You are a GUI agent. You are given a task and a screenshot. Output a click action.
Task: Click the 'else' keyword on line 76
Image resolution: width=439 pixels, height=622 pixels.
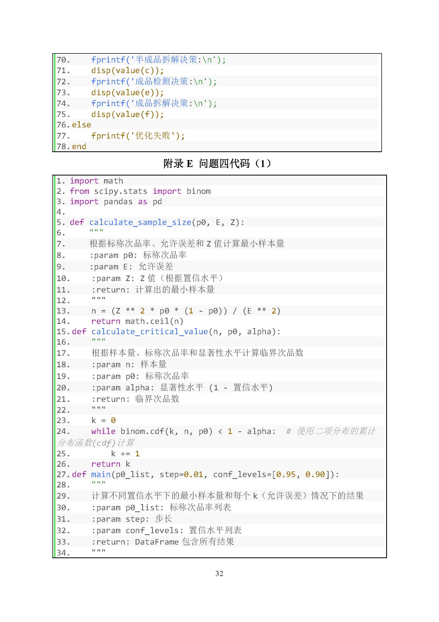tap(81, 125)
